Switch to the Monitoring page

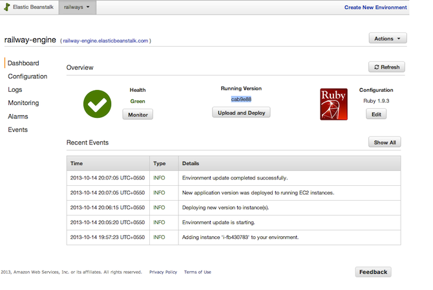click(23, 103)
